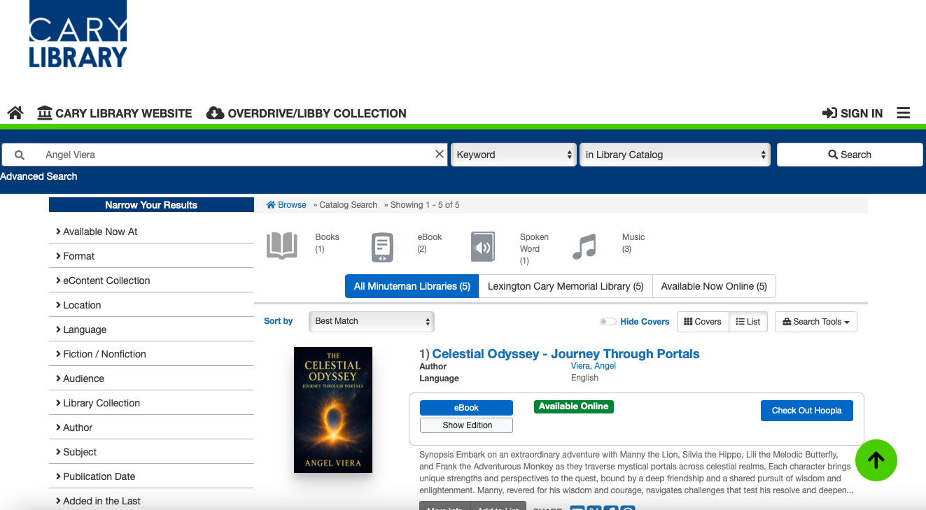Switch to List view
This screenshot has width=926, height=510.
pyautogui.click(x=748, y=322)
